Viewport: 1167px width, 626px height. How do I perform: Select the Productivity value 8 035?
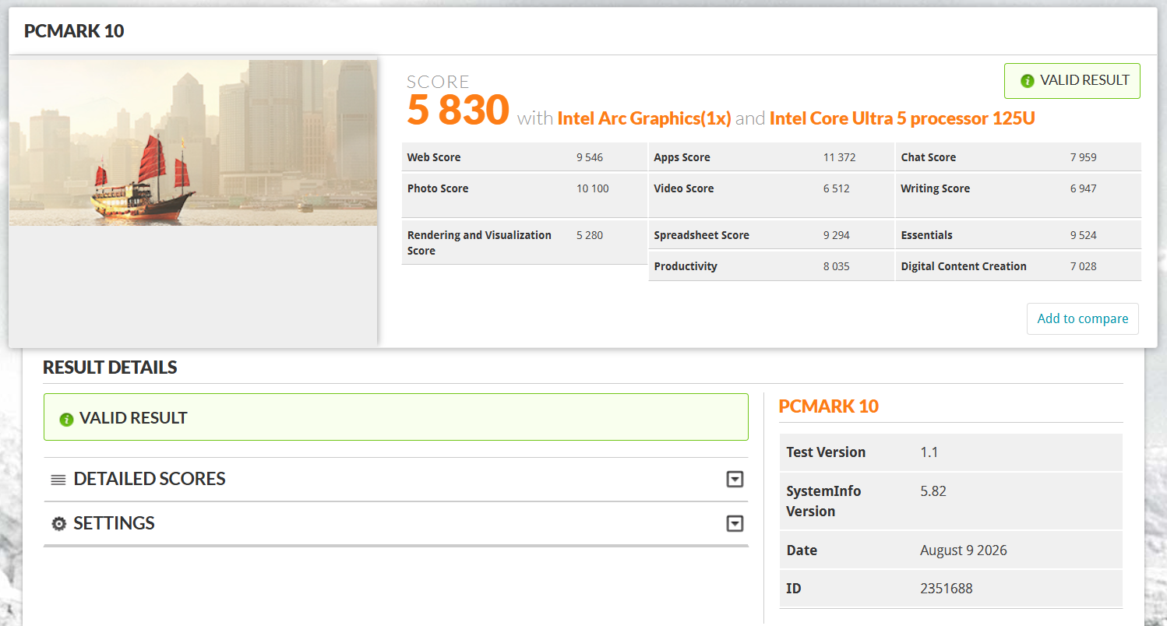837,266
